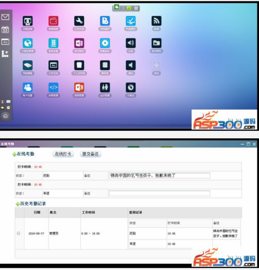Open the 菜单设置 grid app icon
The image size is (259, 270).
point(54,43)
